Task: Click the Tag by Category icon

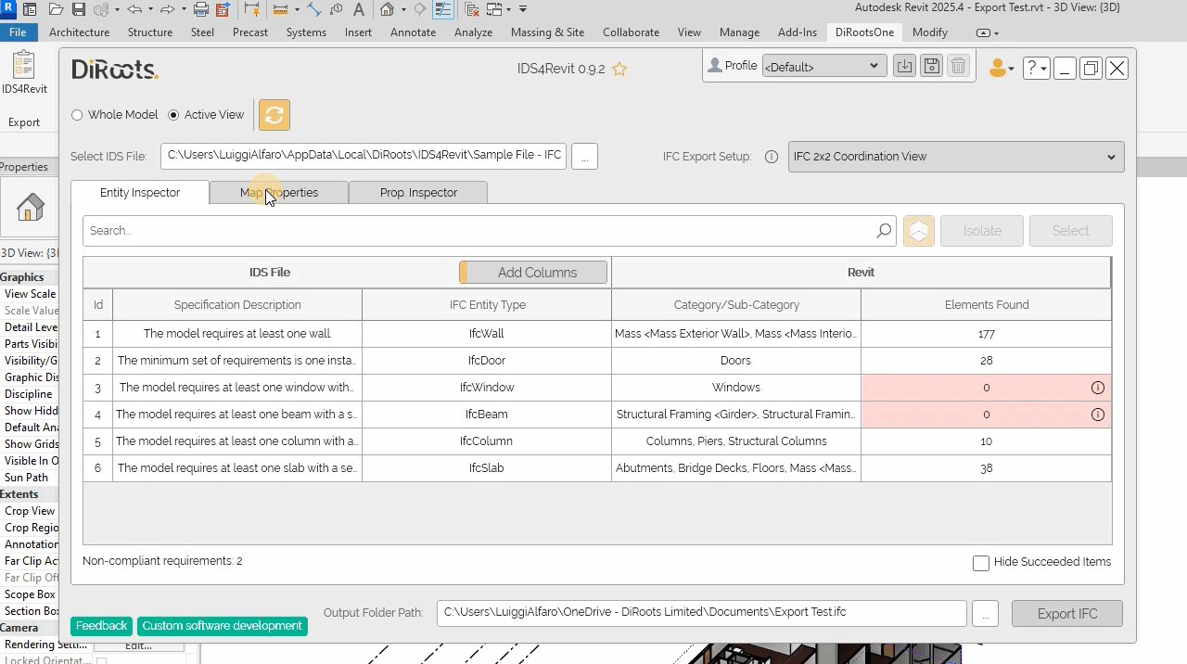Action: coord(336,9)
